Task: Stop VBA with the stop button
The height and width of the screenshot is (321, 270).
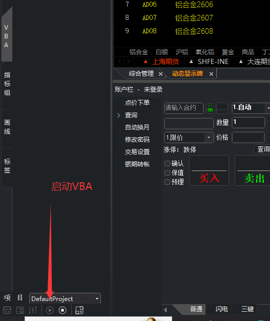Action: pos(63,310)
